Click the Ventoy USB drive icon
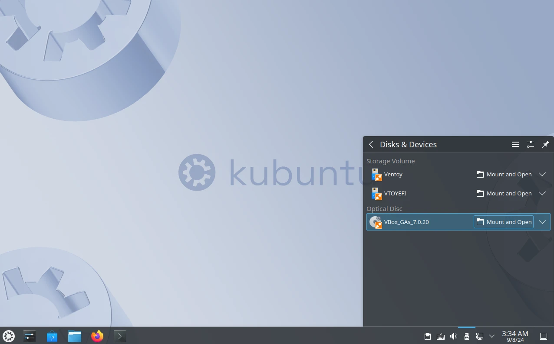Viewport: 554px width, 344px height. pos(376,175)
